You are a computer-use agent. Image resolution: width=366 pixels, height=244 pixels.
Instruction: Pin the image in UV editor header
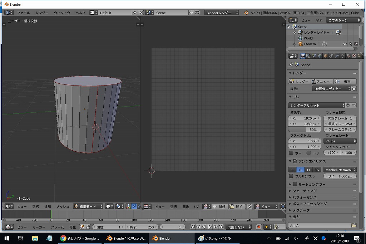point(250,206)
